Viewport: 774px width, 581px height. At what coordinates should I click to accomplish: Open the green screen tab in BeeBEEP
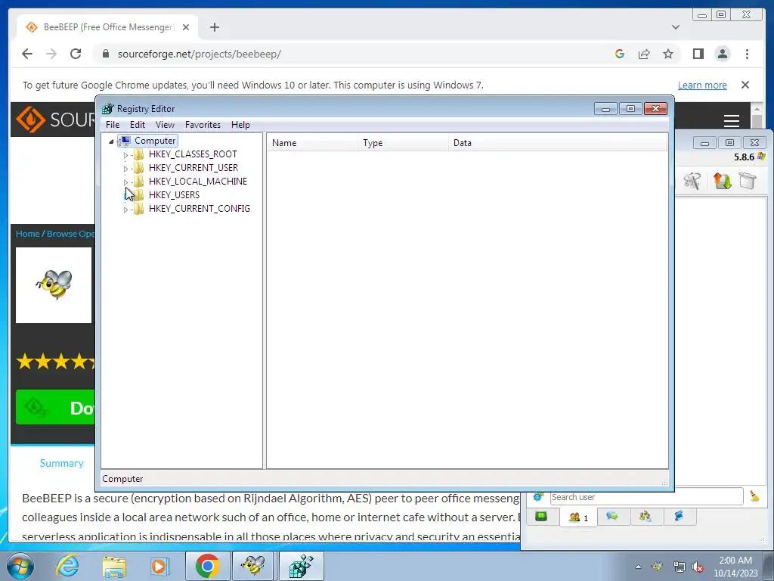click(541, 517)
